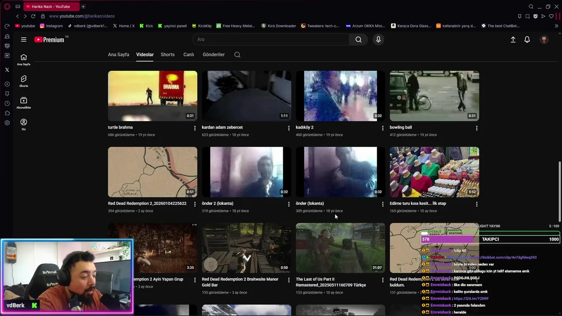Open History clock icon in Opera sidebar
Image resolution: width=562 pixels, height=316 pixels.
click(7, 104)
